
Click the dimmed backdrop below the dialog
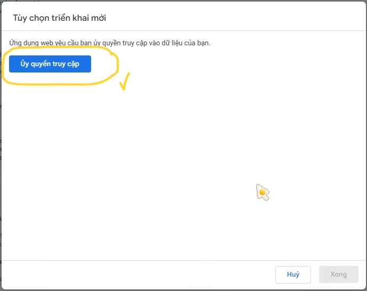pos(183,290)
